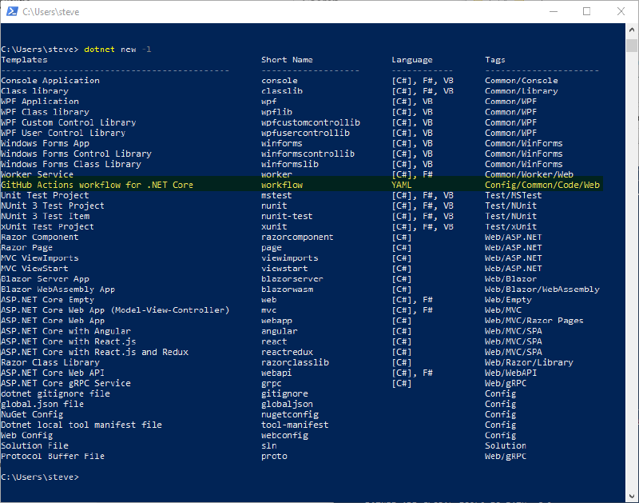Click the 'webconfig' short name
The image size is (639, 503).
[x=284, y=436]
